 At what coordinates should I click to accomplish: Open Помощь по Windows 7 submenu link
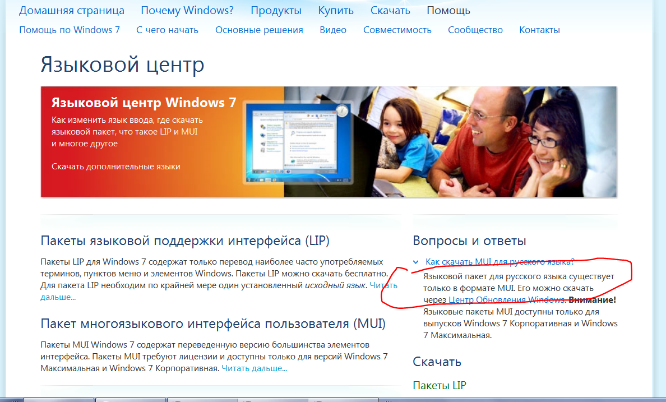70,30
